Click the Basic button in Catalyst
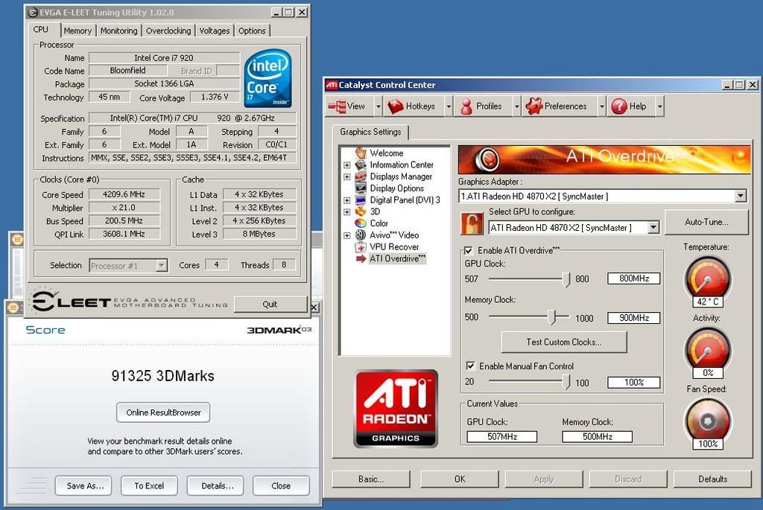This screenshot has width=763, height=510. [x=371, y=479]
